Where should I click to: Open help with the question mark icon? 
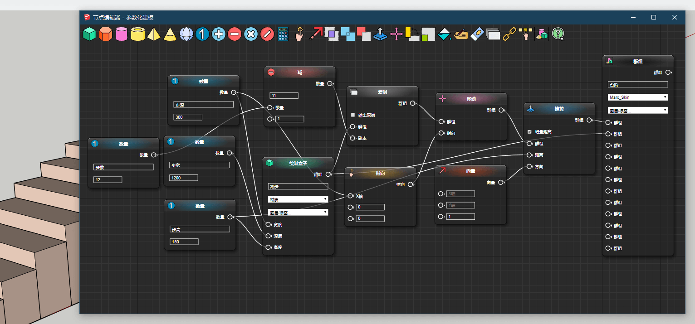[x=558, y=34]
